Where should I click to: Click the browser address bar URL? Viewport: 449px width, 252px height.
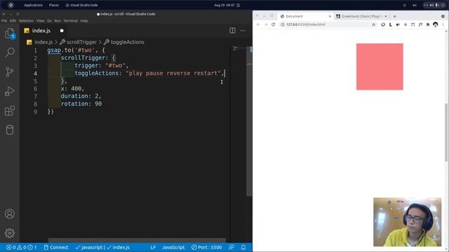[x=306, y=24]
